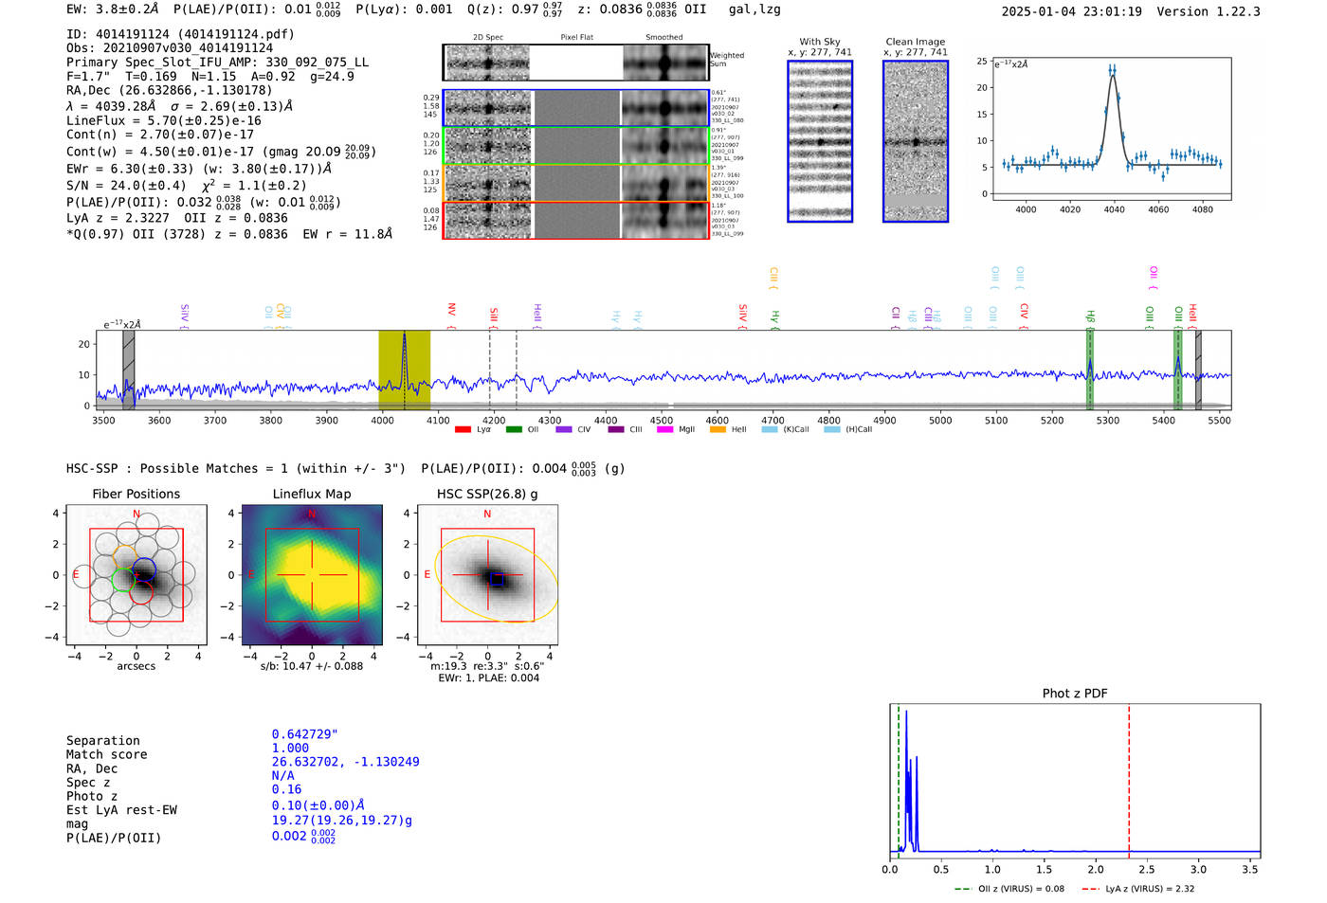
Task: Click the (K)CaII legend swatch
Action: pyautogui.click(x=770, y=429)
